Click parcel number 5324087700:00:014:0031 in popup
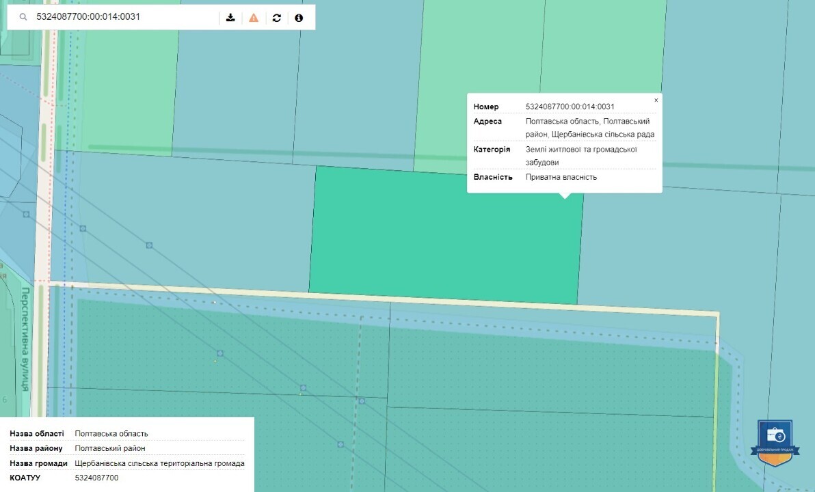 (570, 107)
